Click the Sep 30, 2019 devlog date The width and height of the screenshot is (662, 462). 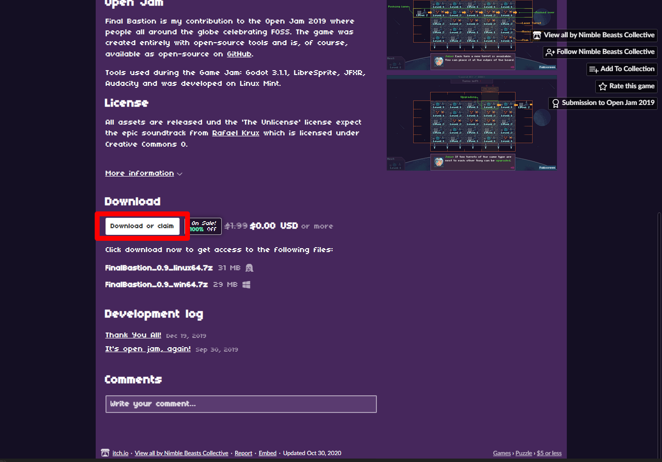coord(217,350)
